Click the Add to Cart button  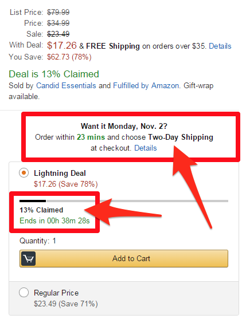click(x=124, y=258)
